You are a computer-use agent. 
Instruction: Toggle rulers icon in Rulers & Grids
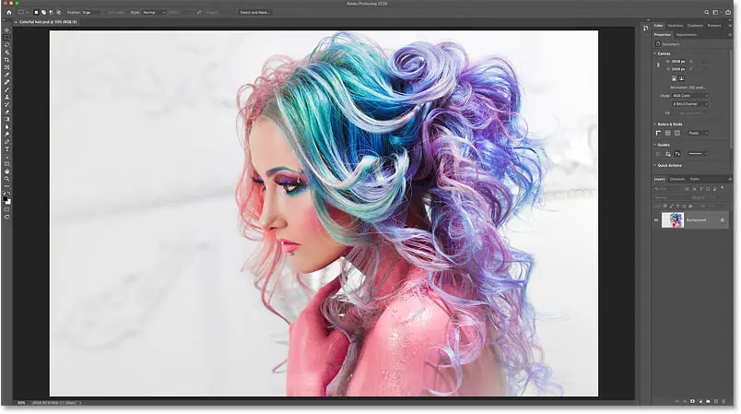click(658, 134)
